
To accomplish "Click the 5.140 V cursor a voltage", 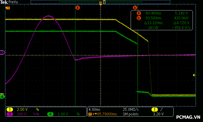I will [181, 13].
